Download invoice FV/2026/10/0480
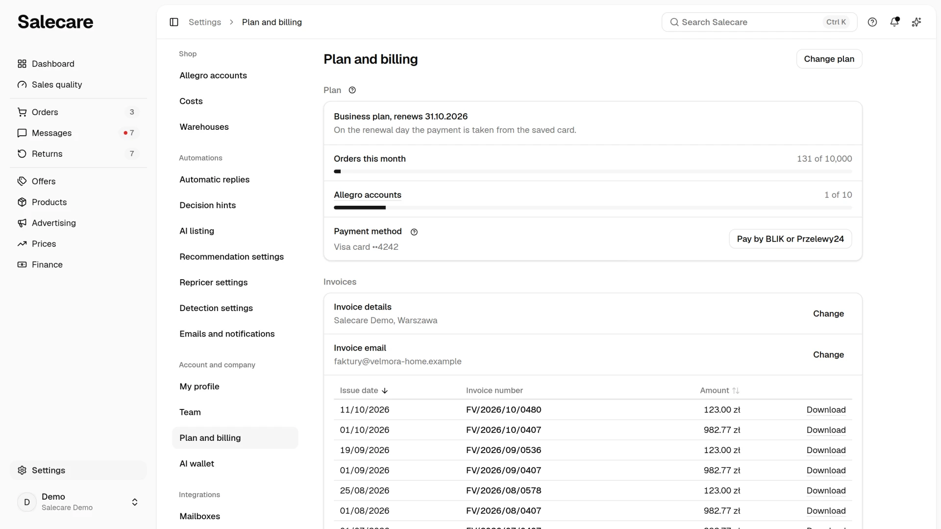The image size is (941, 529). pyautogui.click(x=826, y=410)
